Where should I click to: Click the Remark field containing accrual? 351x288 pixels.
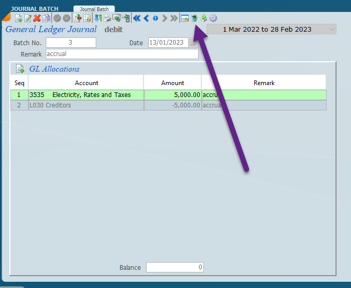click(x=122, y=54)
